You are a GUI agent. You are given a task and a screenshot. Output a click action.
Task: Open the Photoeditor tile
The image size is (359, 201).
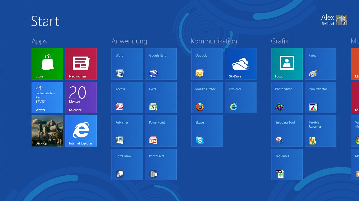pos(287,97)
